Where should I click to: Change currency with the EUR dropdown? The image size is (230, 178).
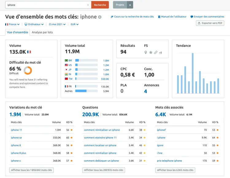tap(75, 24)
